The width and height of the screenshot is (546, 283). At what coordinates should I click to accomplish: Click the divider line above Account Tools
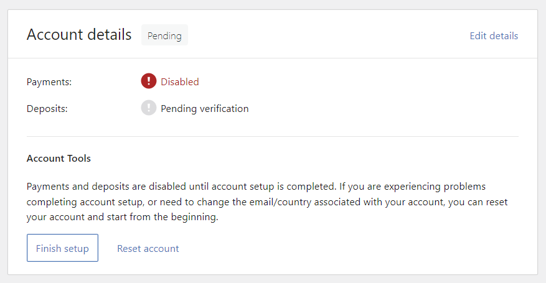click(272, 136)
